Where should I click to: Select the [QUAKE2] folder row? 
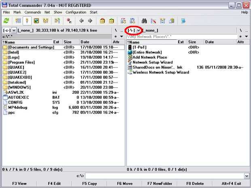pos(64,72)
